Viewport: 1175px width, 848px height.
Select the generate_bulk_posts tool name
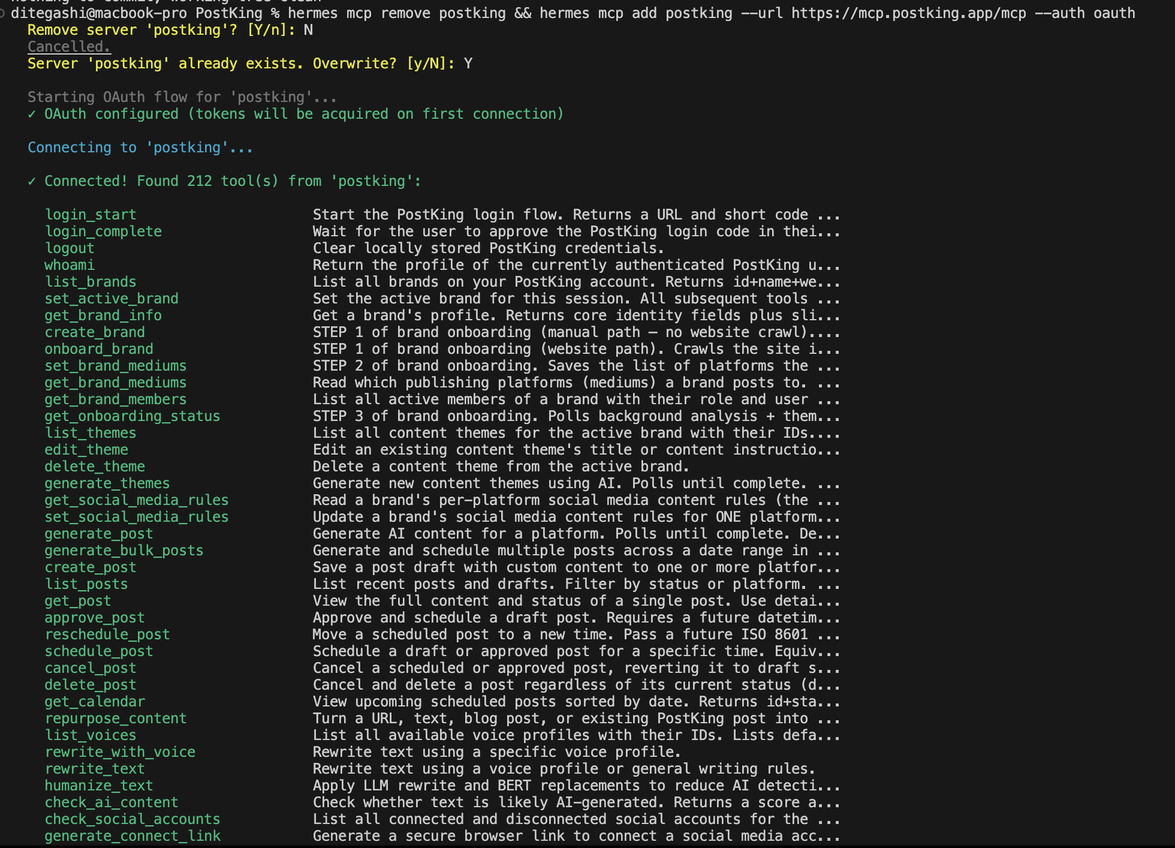pos(124,551)
